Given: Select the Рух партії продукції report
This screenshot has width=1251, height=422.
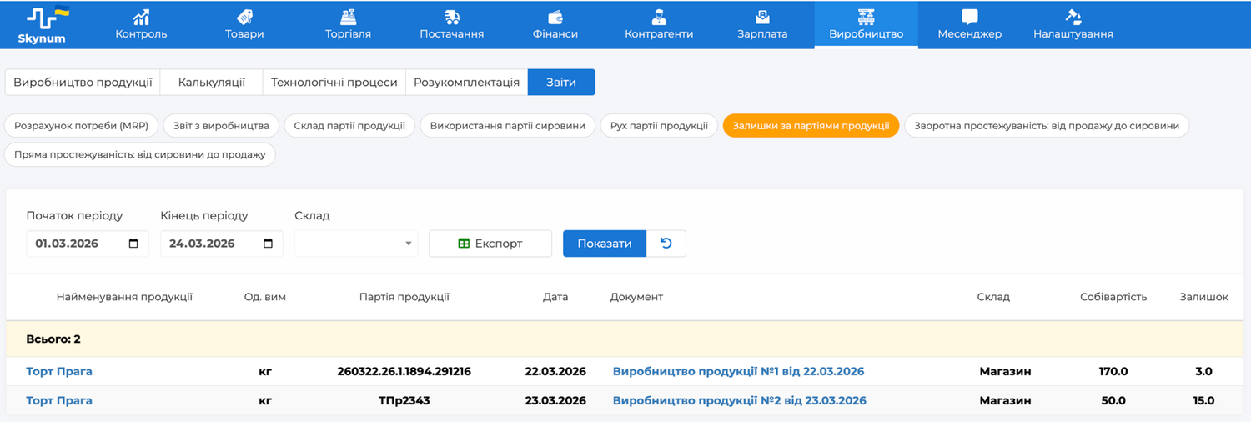Looking at the screenshot, I should [x=659, y=126].
